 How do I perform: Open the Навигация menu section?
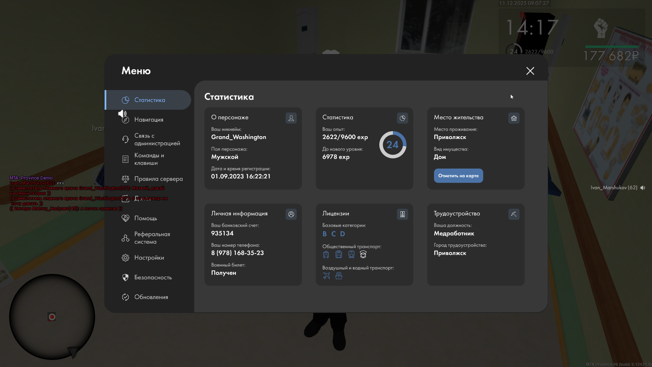[x=149, y=120]
